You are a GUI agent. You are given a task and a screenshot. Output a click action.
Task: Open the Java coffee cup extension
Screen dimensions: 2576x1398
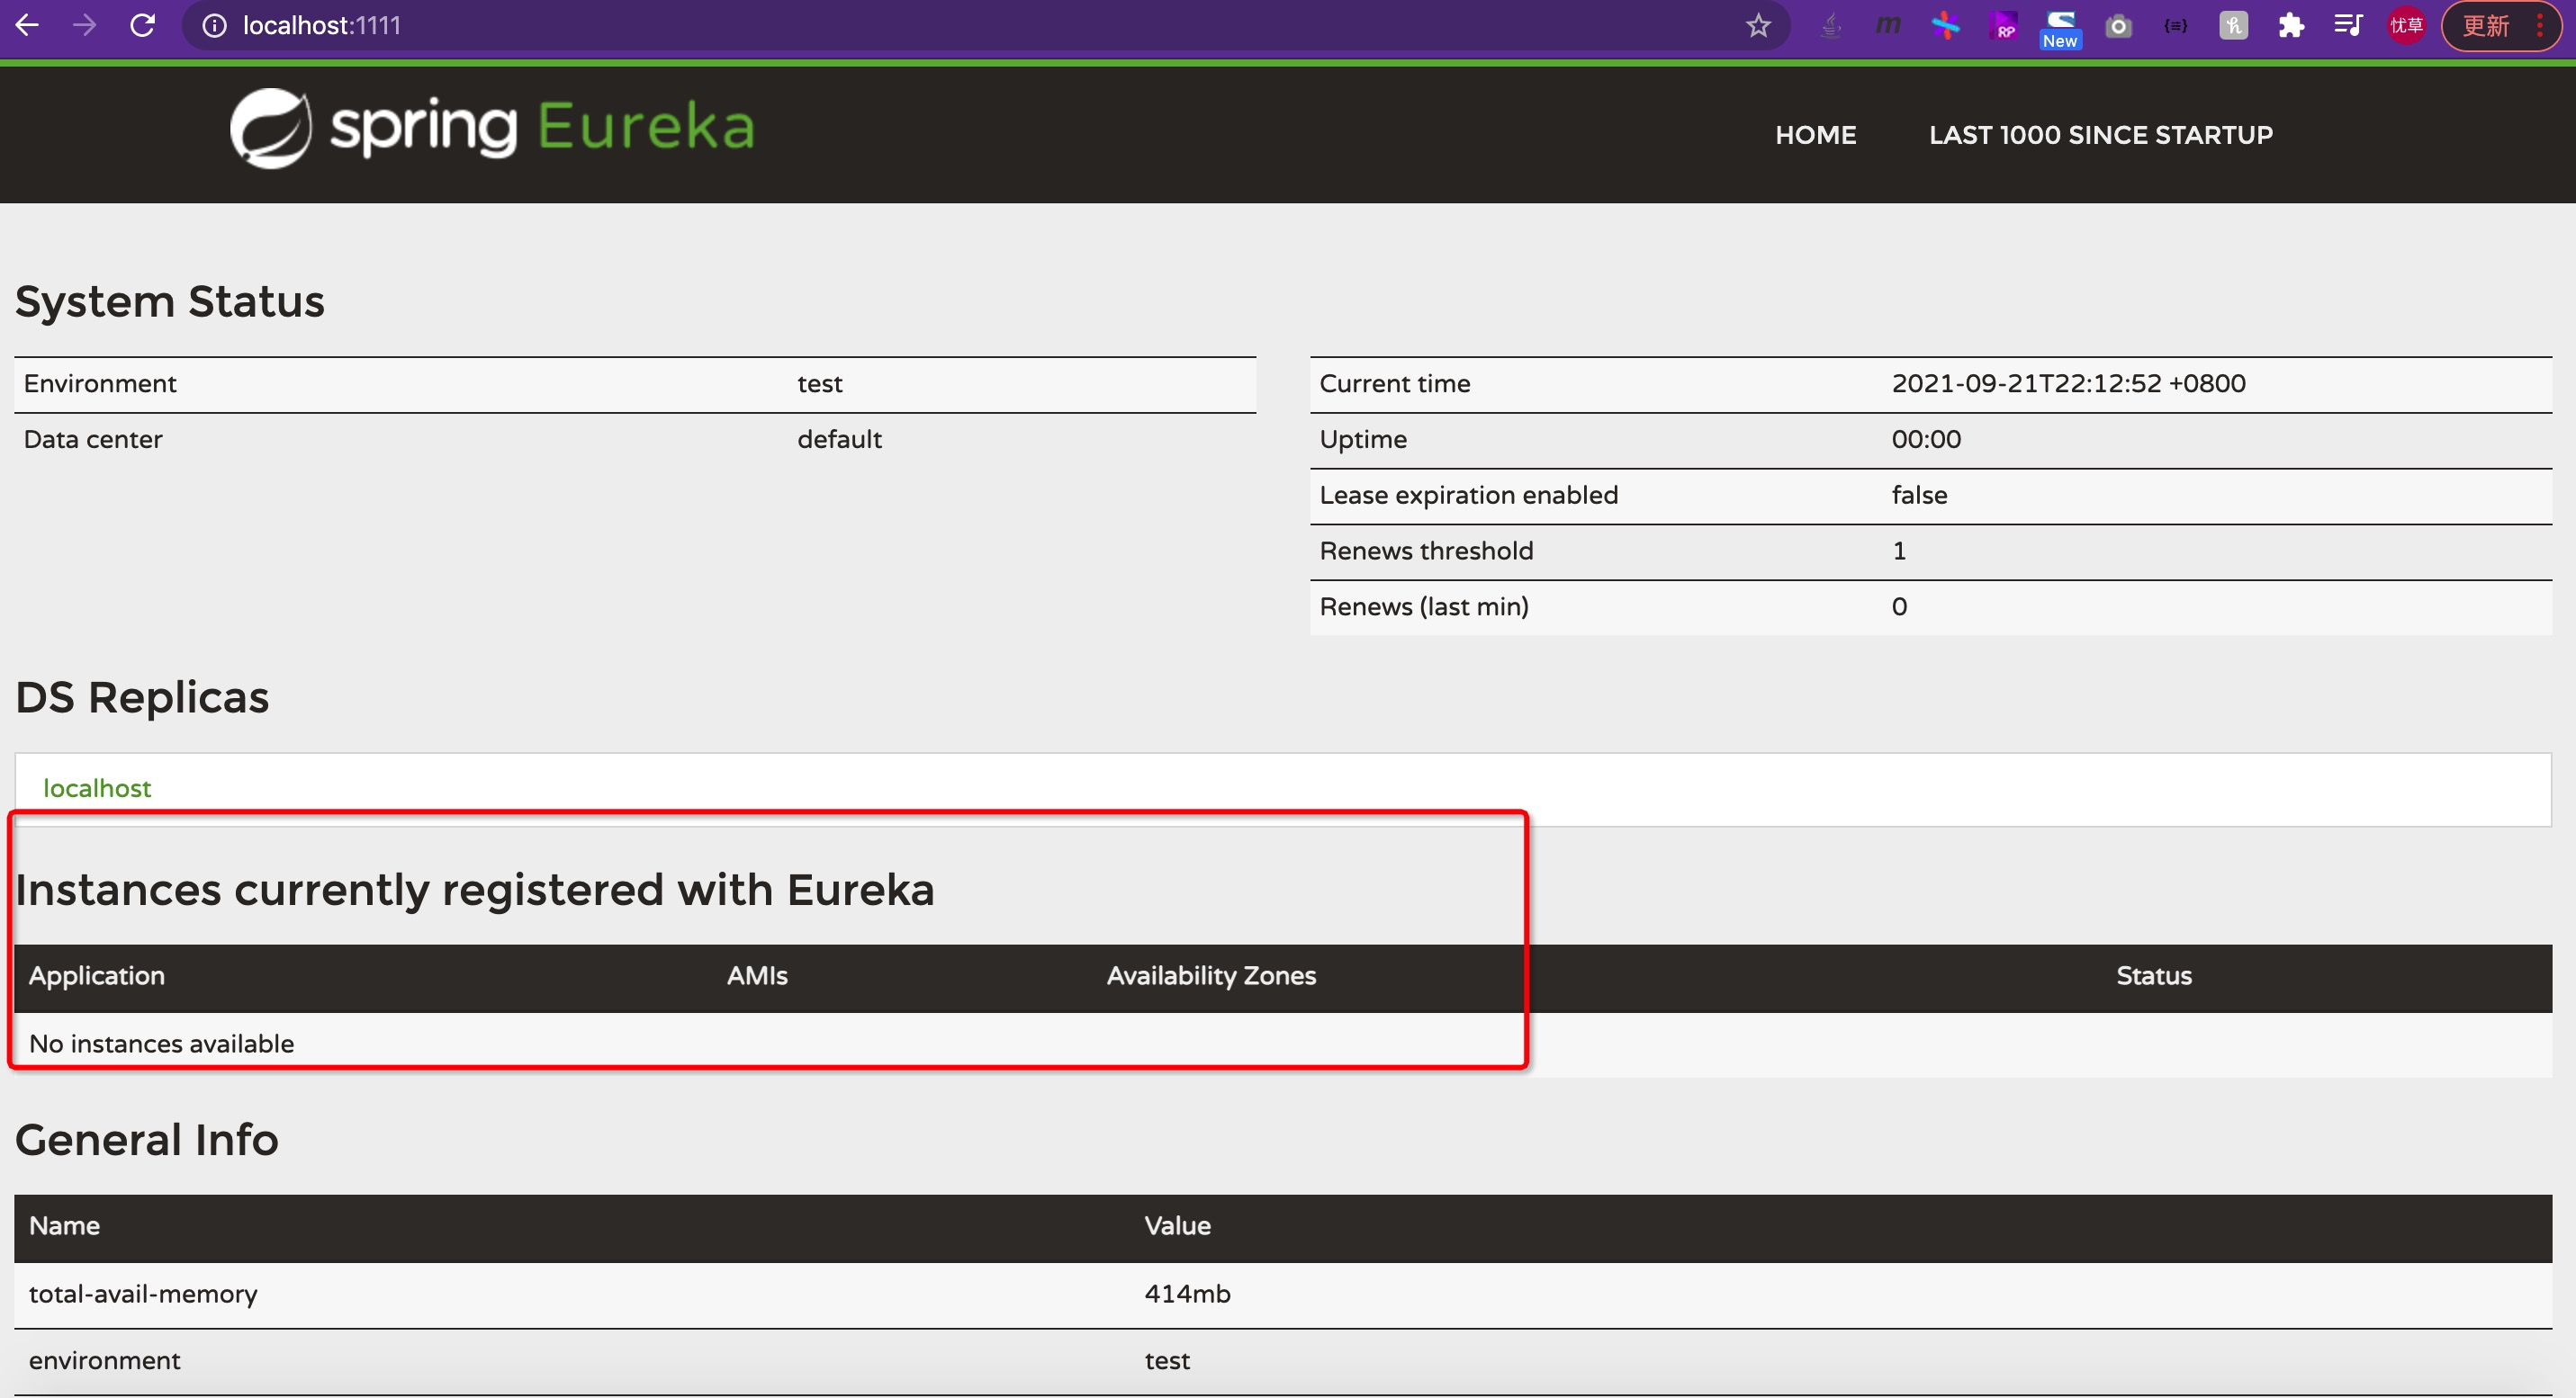(x=1830, y=25)
